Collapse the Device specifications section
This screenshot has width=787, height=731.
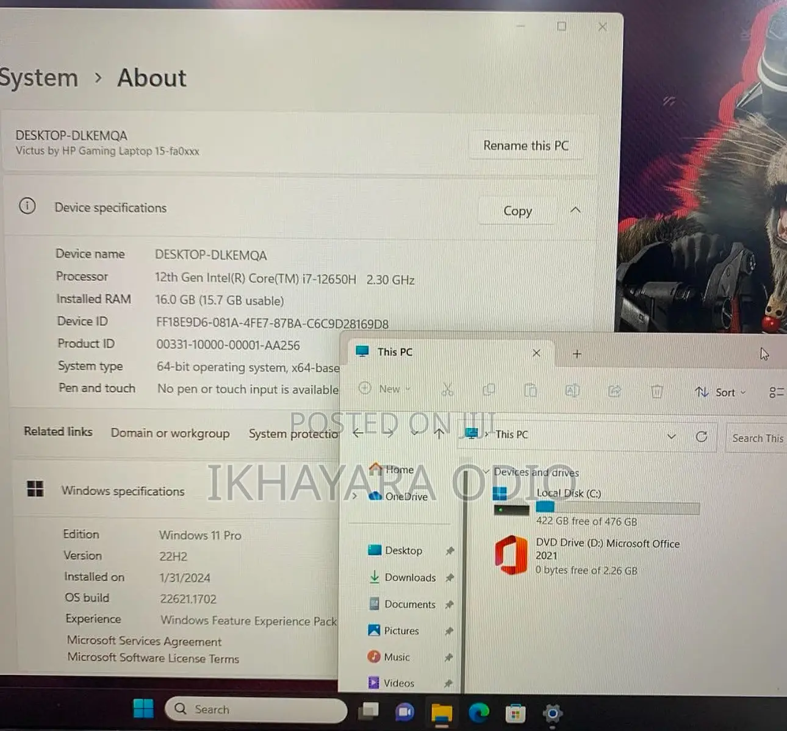pyautogui.click(x=575, y=210)
